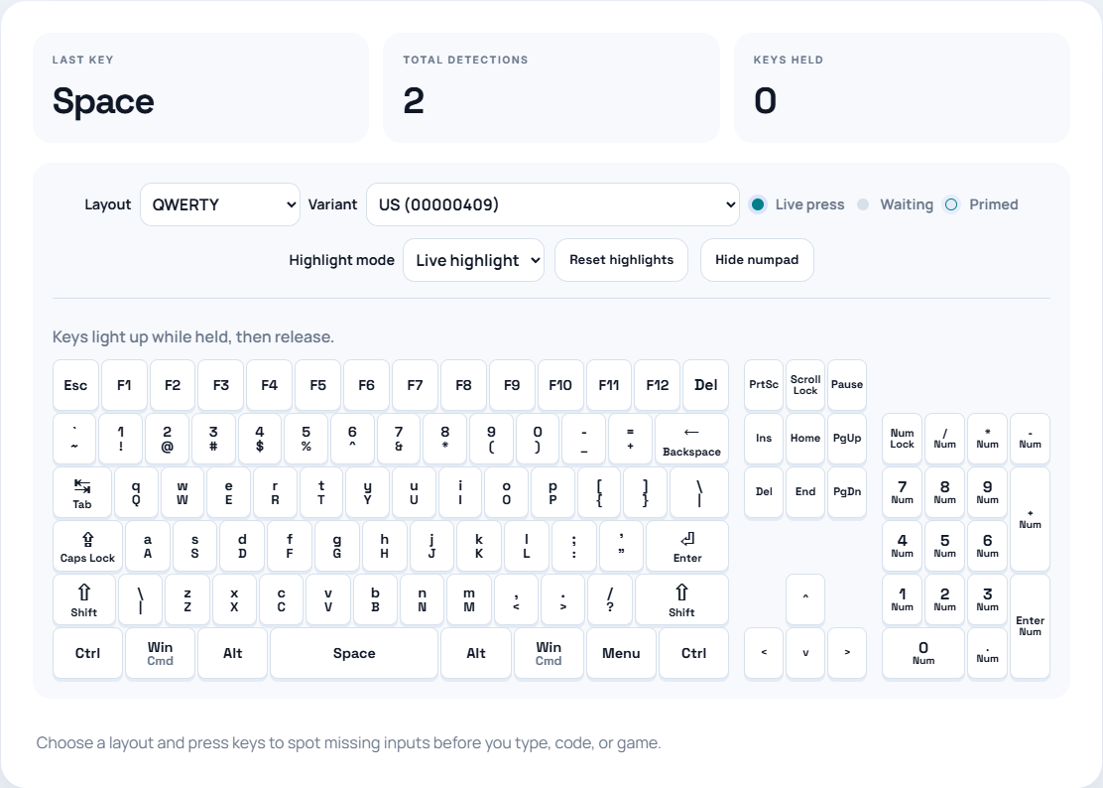This screenshot has height=788, width=1103.
Task: Click the numpad decimal point key
Action: point(988,654)
